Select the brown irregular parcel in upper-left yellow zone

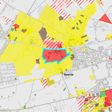coord(24,31)
